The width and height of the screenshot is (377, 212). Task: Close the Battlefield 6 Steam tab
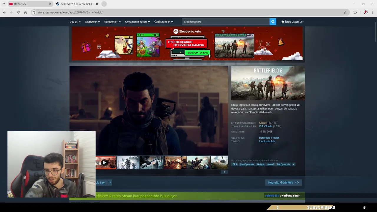(97, 4)
